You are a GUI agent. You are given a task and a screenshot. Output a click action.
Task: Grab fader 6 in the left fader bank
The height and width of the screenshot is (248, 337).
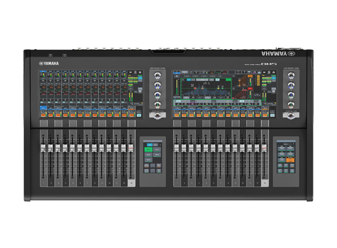(x=80, y=148)
